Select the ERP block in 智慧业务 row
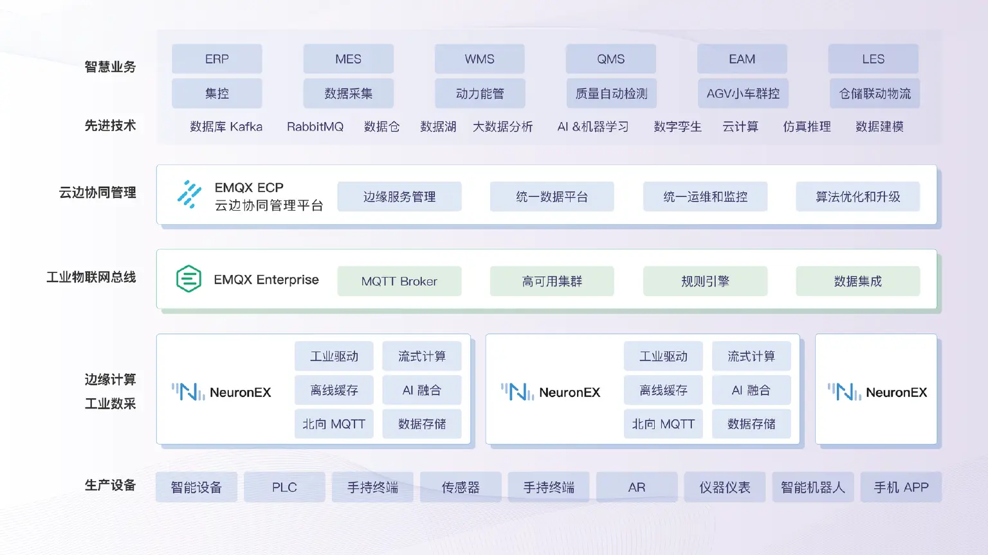 216,58
